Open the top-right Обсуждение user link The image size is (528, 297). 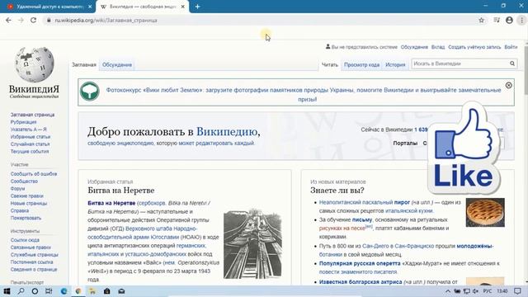[414, 47]
